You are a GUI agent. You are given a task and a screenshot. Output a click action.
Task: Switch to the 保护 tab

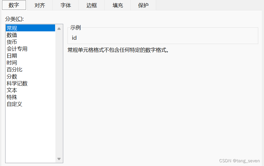[x=143, y=5]
